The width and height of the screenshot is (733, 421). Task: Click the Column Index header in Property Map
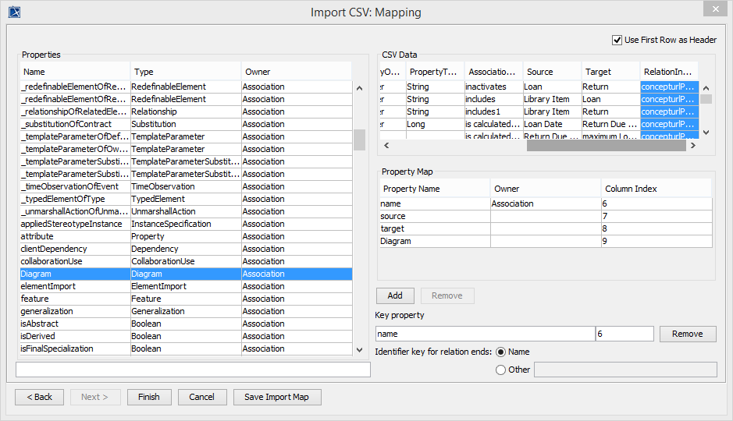click(x=656, y=189)
